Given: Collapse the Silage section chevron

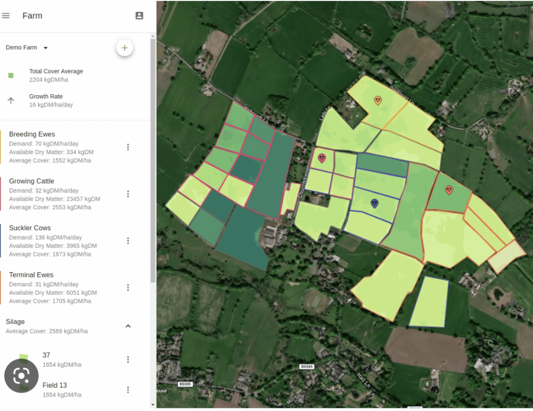Looking at the screenshot, I should tap(128, 326).
